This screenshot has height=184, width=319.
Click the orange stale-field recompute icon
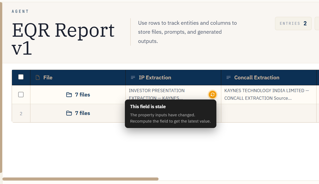[212, 95]
